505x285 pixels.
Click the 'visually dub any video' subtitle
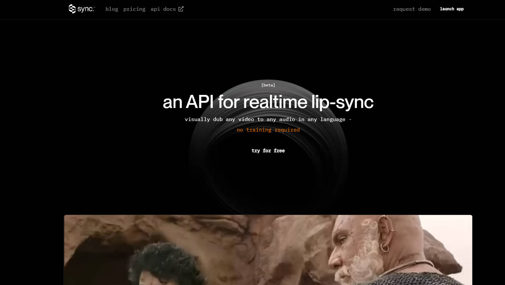pyautogui.click(x=268, y=119)
